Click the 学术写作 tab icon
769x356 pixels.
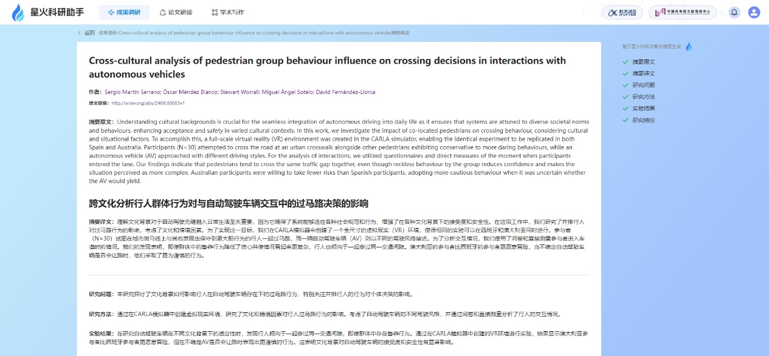tap(215, 12)
